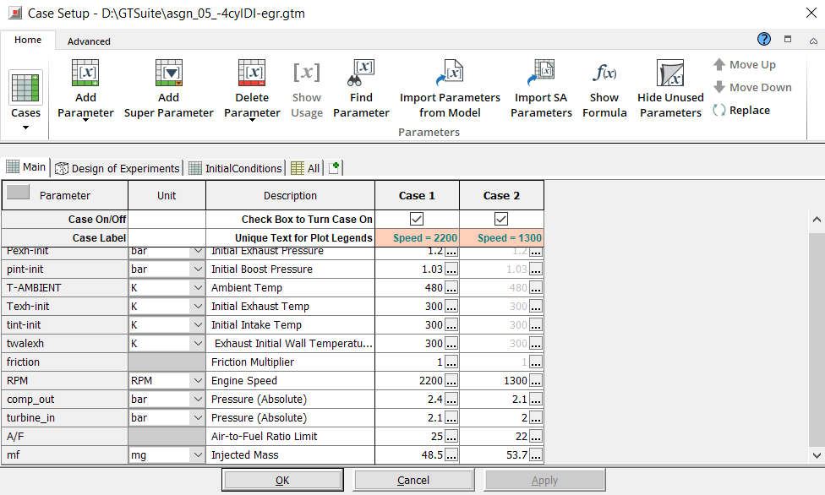
Task: Open value selector for Case 1 RPM
Action: coord(451,381)
